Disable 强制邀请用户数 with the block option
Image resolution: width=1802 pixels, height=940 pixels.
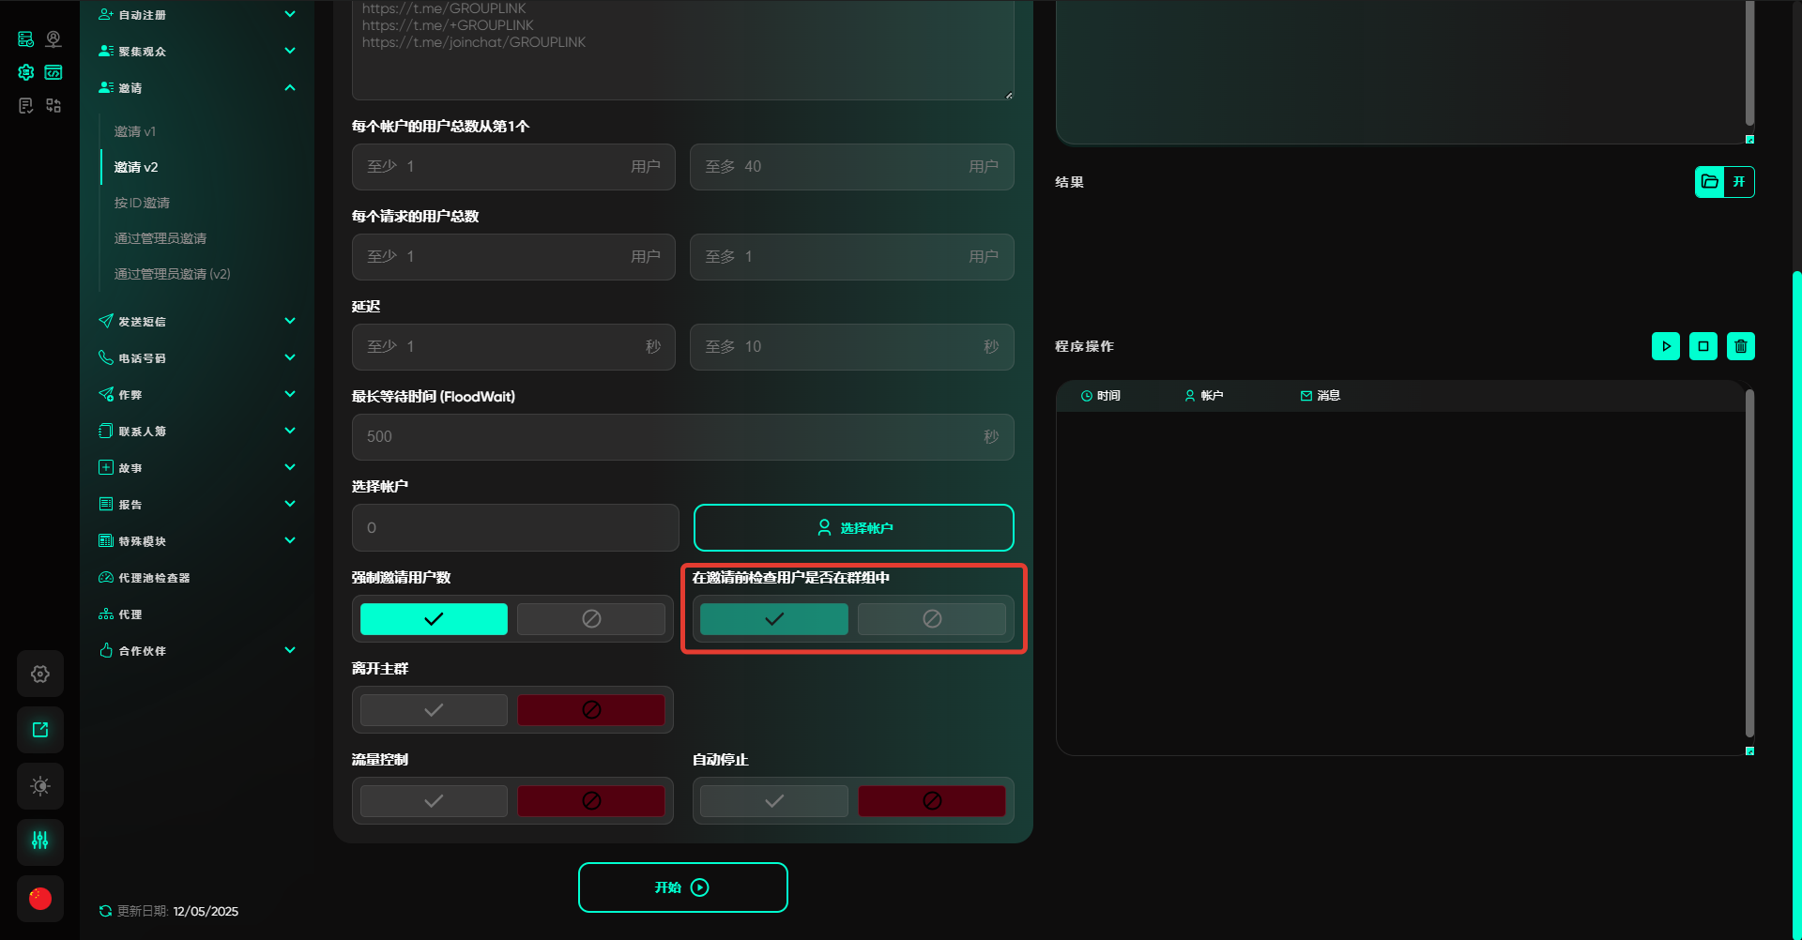coord(591,619)
